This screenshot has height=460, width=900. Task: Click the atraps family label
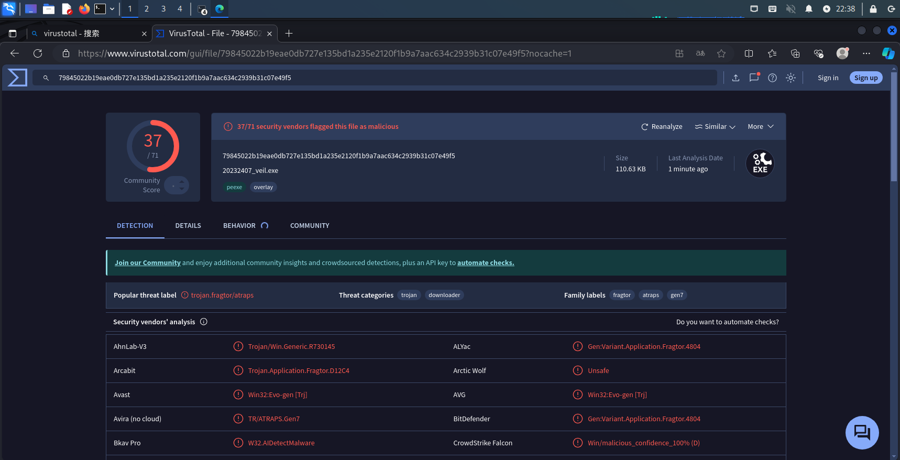tap(651, 295)
